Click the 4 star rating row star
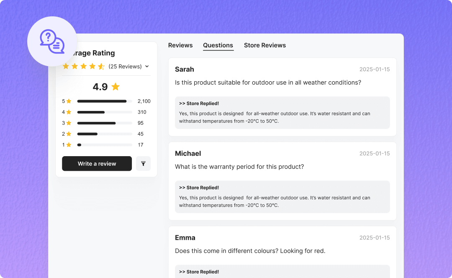Screen dimensions: 452x278 [x=69, y=112]
